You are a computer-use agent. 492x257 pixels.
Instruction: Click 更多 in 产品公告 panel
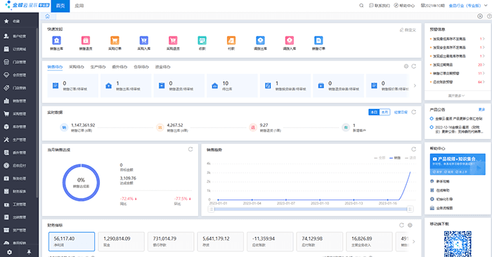[481, 110]
